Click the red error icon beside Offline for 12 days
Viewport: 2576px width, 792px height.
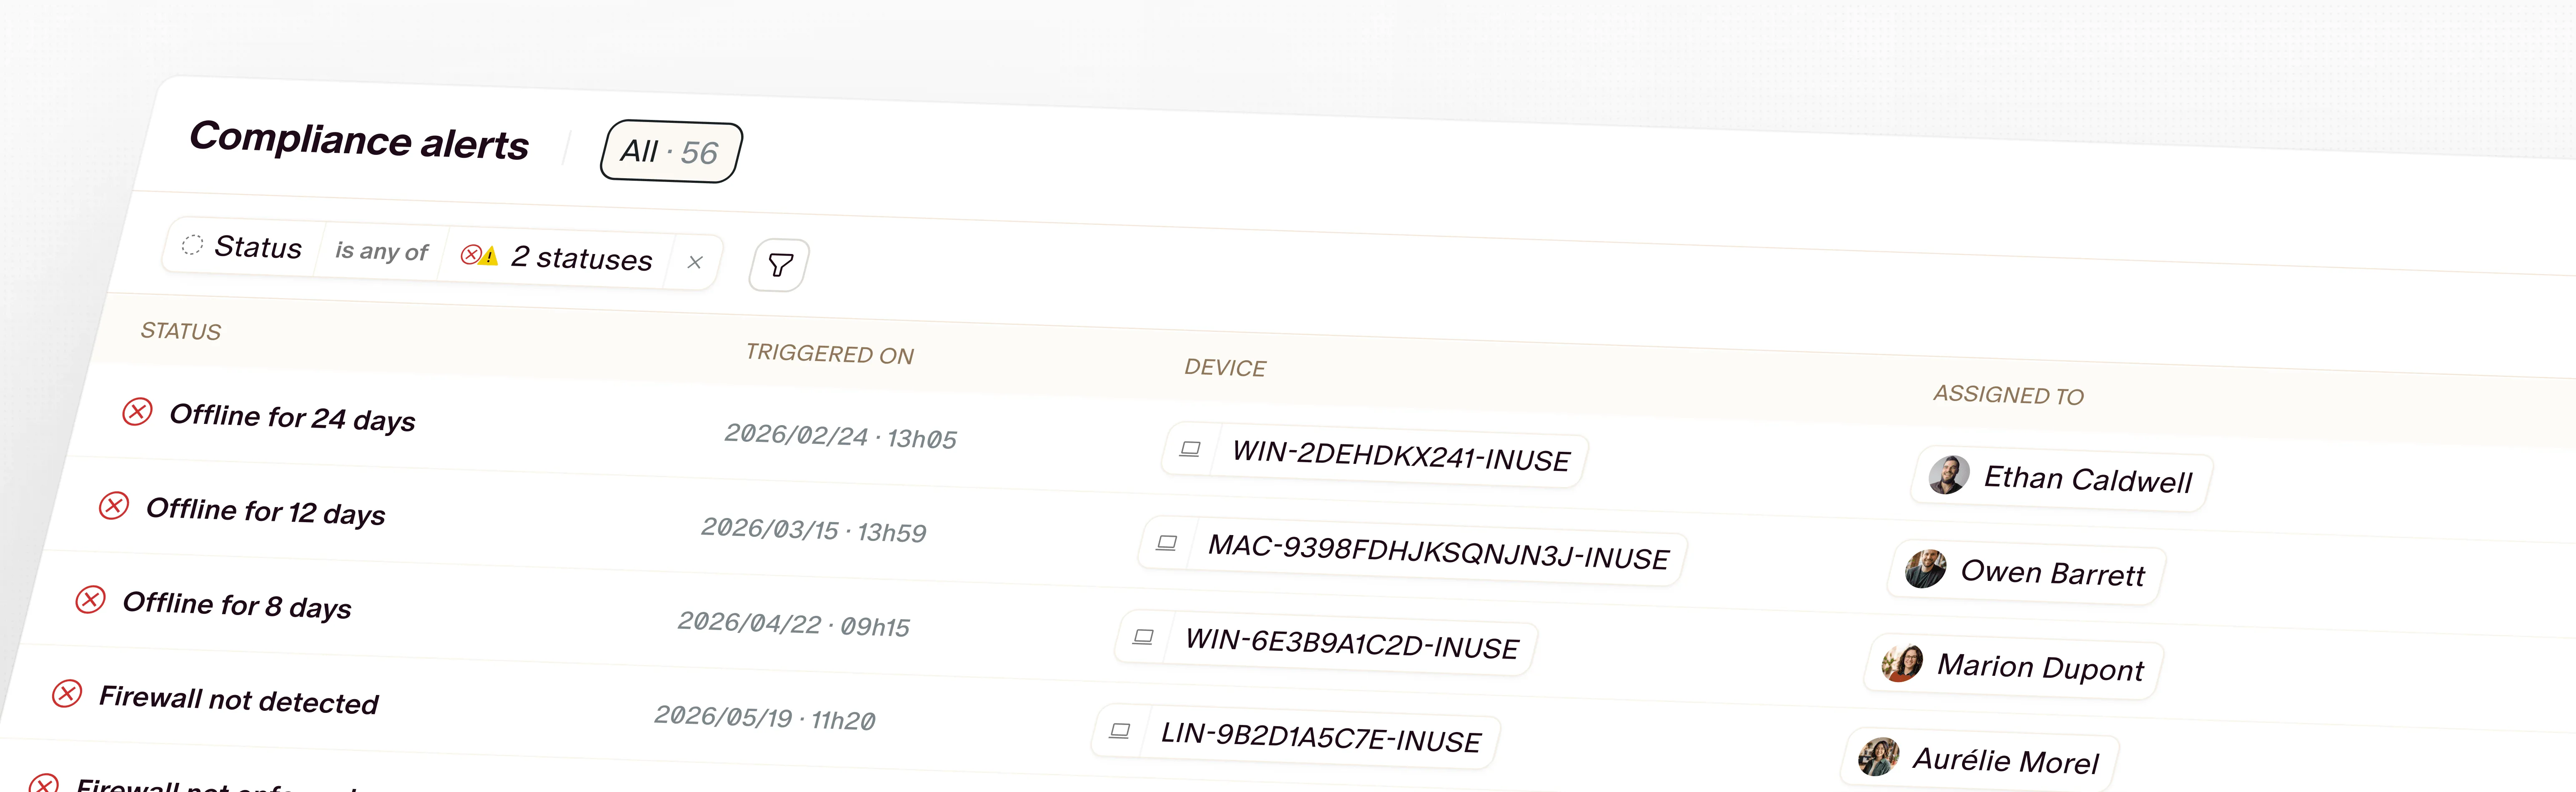(114, 506)
